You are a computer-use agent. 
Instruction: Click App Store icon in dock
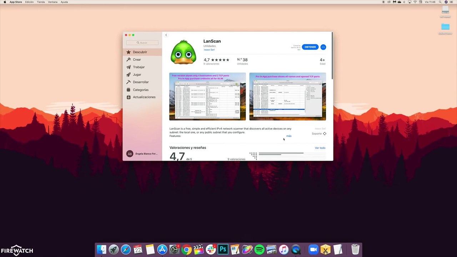pos(162,250)
